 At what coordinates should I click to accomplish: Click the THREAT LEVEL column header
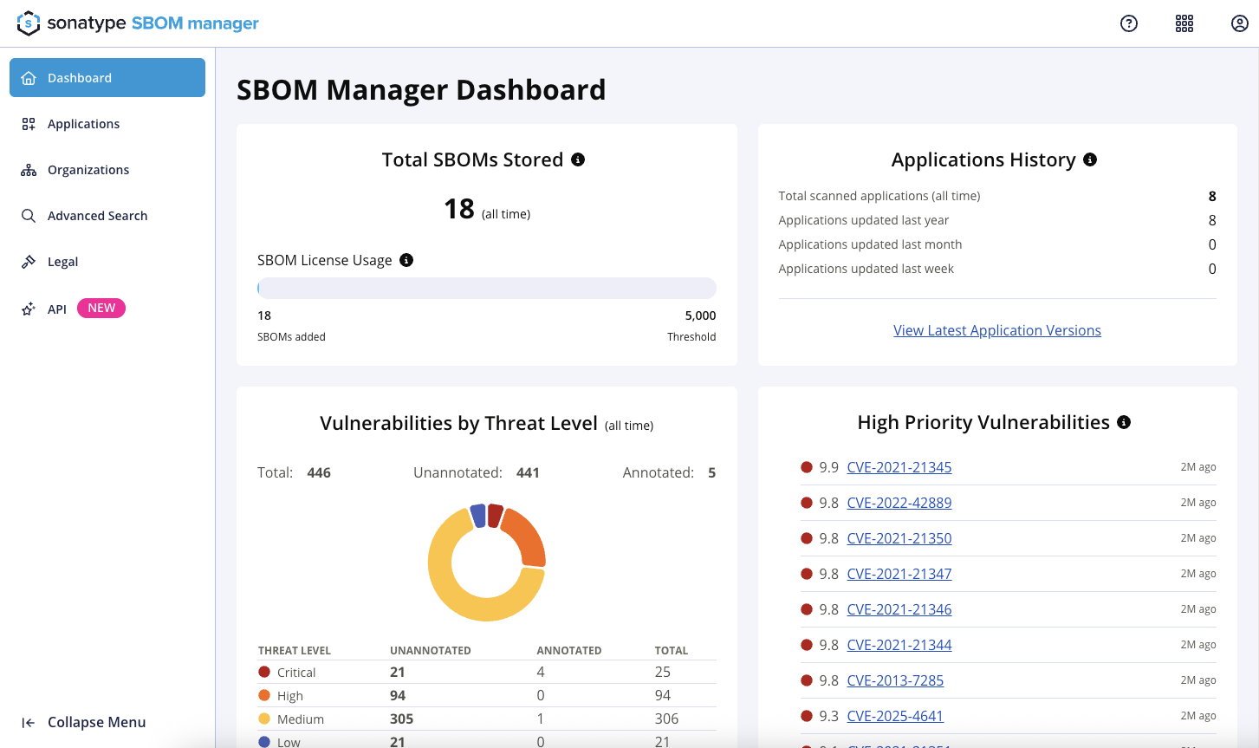click(x=295, y=650)
